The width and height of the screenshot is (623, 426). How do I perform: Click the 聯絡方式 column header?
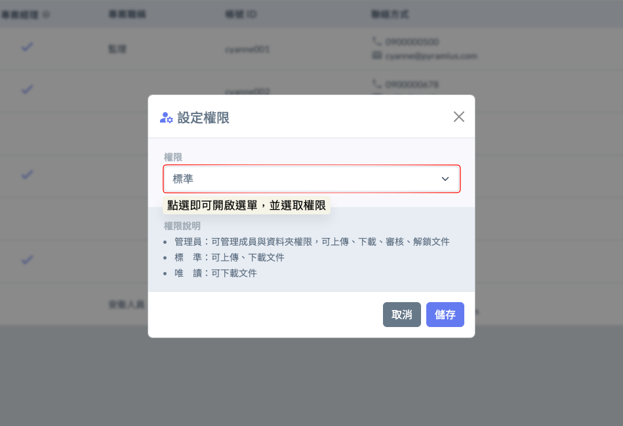tap(390, 14)
